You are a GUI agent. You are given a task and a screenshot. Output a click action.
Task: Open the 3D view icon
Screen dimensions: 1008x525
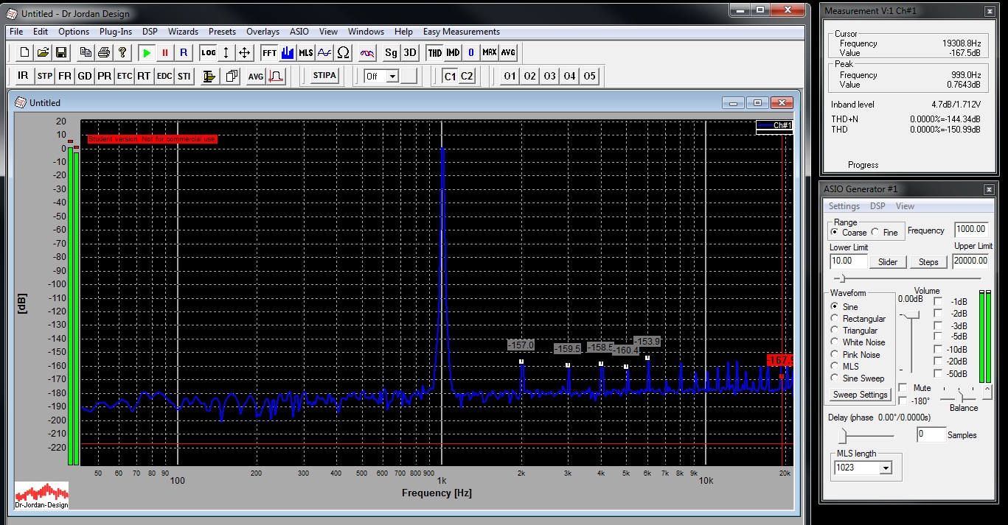(410, 52)
